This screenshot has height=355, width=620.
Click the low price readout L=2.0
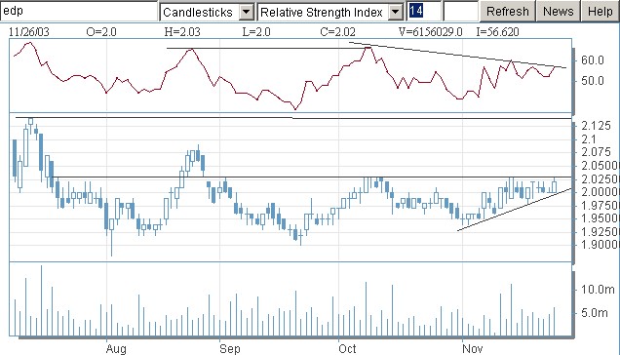(x=256, y=32)
